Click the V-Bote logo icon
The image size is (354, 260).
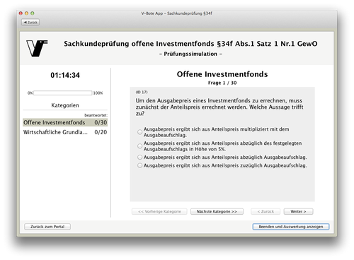[37, 48]
